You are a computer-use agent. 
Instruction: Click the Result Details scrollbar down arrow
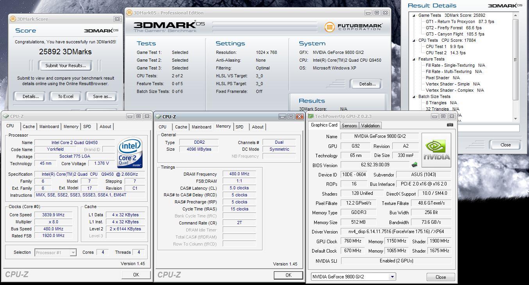coord(516,119)
